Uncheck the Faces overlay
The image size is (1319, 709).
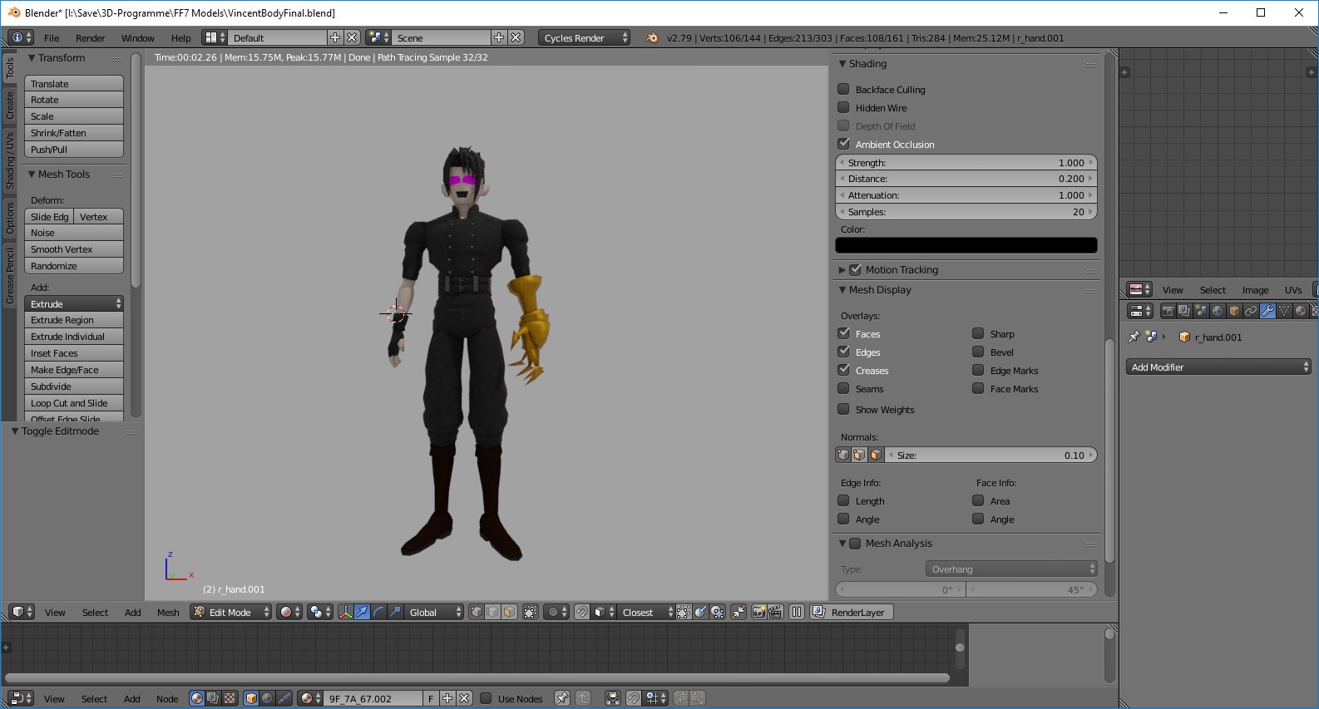point(843,333)
